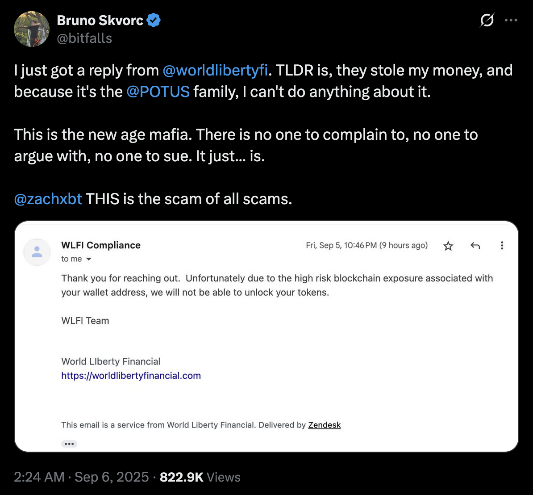Open the post's three-dot more menu

[511, 20]
